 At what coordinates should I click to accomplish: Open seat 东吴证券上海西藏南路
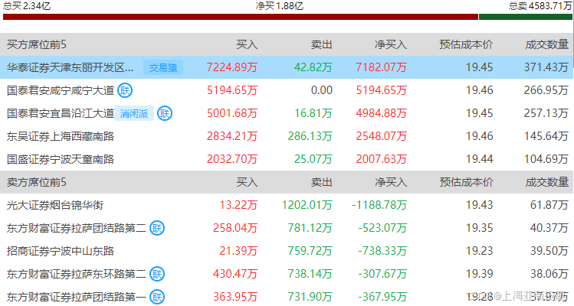(61, 136)
